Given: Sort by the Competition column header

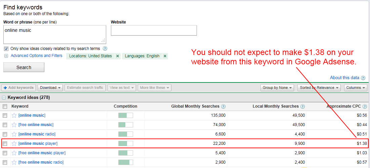Looking at the screenshot, I should 126,106.
